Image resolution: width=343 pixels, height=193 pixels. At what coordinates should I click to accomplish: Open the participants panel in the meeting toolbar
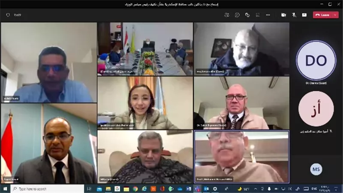tap(227, 15)
